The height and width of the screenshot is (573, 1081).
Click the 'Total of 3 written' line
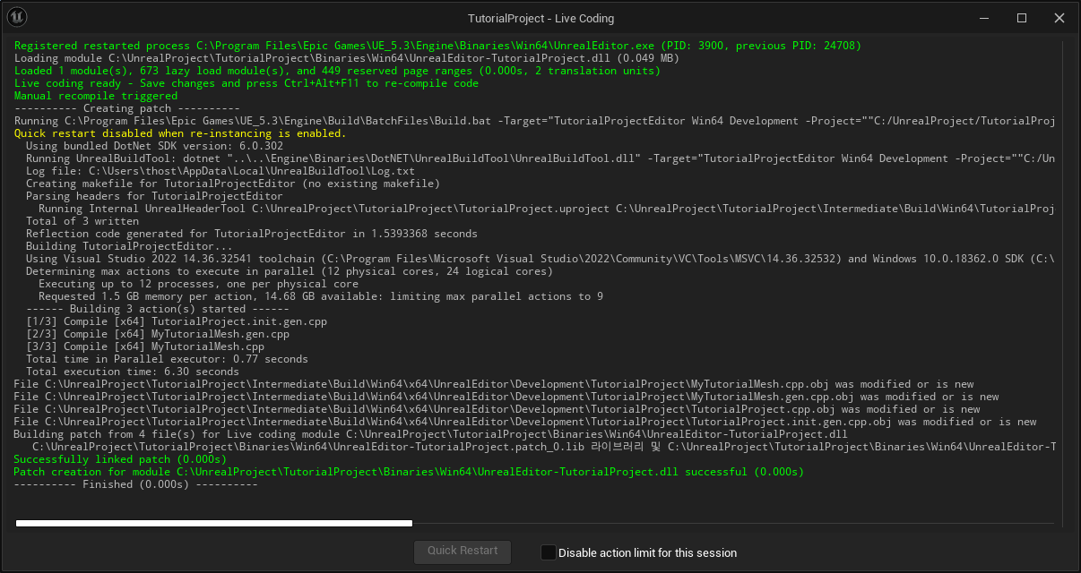[x=82, y=221]
